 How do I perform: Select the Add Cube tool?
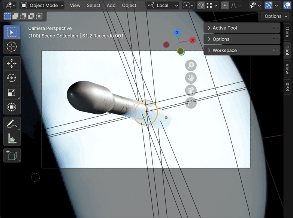click(12, 155)
